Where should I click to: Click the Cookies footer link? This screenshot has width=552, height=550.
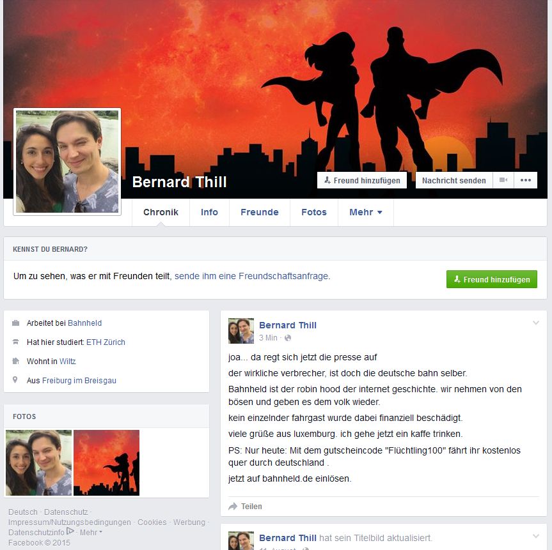click(x=152, y=523)
